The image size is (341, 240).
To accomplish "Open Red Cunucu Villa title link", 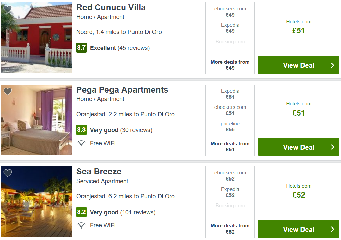I will pyautogui.click(x=111, y=8).
